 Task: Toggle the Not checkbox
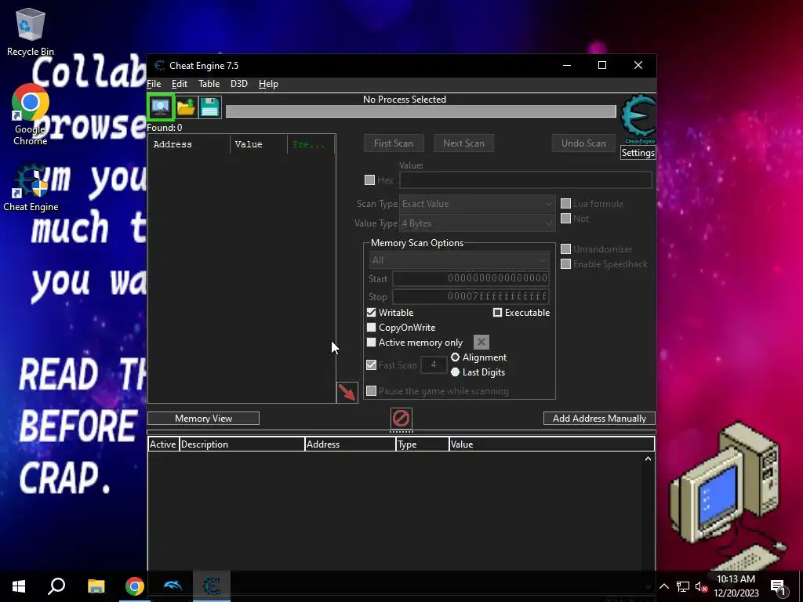tap(565, 218)
